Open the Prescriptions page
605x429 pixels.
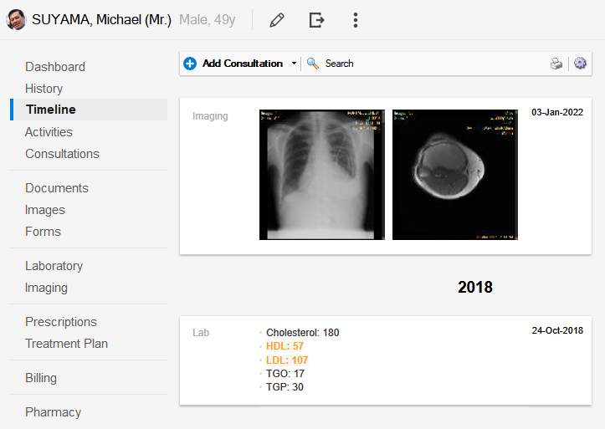click(61, 322)
